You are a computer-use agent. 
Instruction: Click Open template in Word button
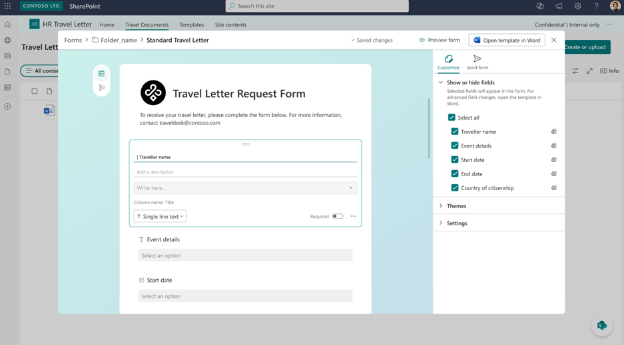(507, 40)
